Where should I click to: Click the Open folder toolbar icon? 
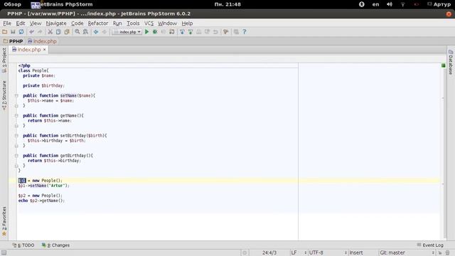(5, 32)
